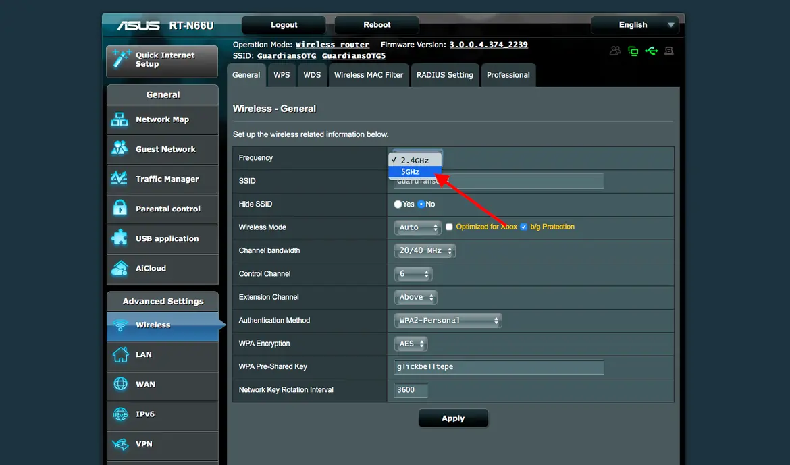Switch to the Professional tab
The width and height of the screenshot is (790, 465).
pos(508,75)
